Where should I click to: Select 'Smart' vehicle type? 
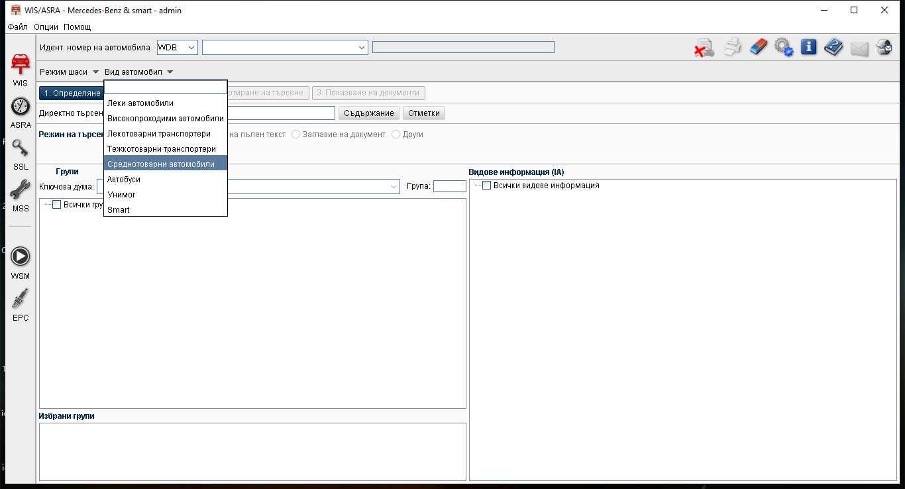point(166,210)
